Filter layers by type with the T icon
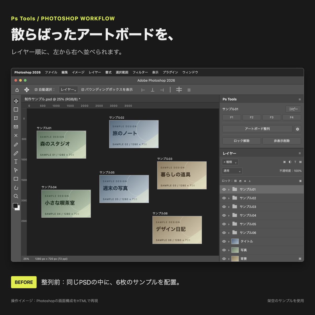Screen dimensions: 315x315 click(295, 162)
